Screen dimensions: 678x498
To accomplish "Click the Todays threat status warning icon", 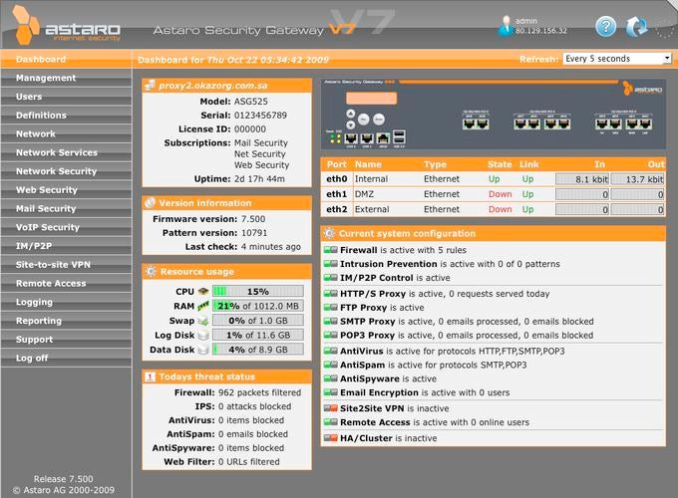I will coord(150,376).
